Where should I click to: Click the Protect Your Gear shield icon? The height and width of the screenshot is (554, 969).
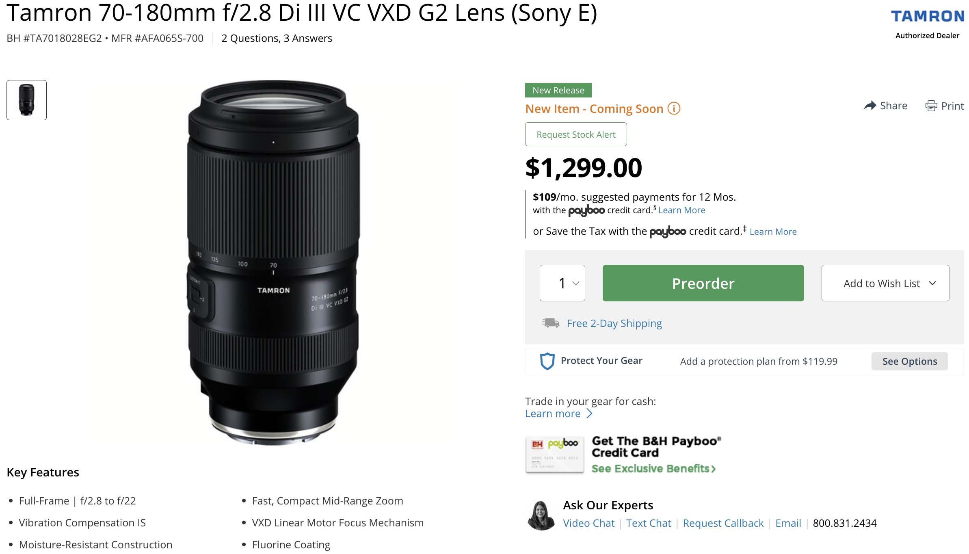[x=547, y=361]
